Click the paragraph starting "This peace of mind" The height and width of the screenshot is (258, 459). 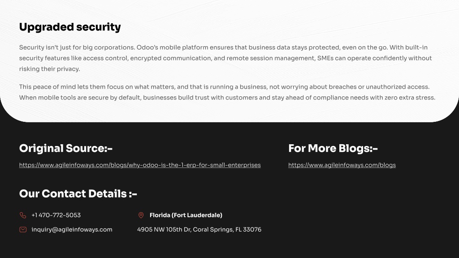coord(227,92)
